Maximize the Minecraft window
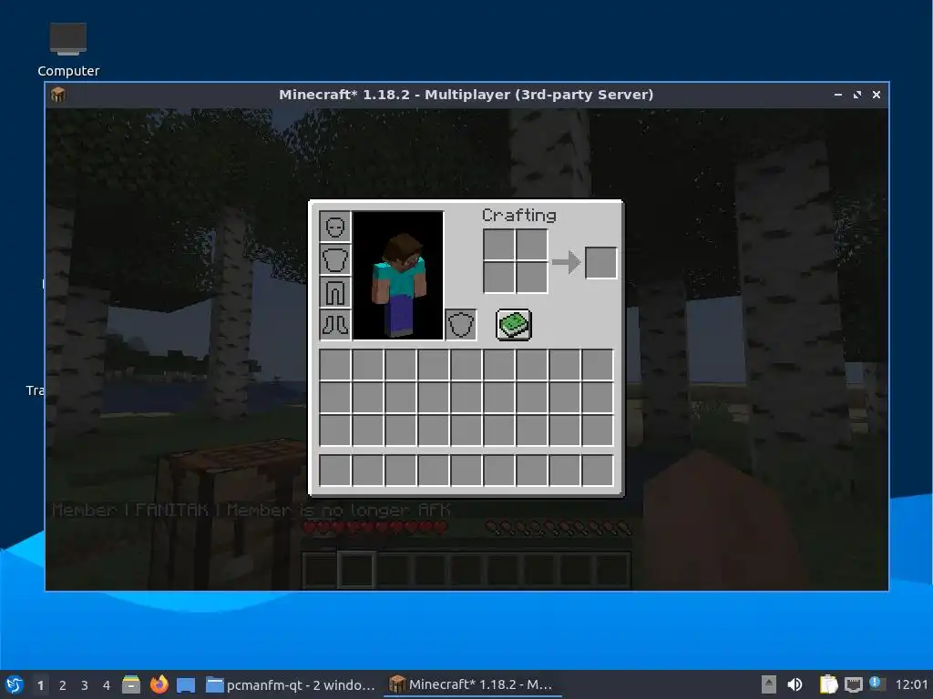 pos(857,95)
